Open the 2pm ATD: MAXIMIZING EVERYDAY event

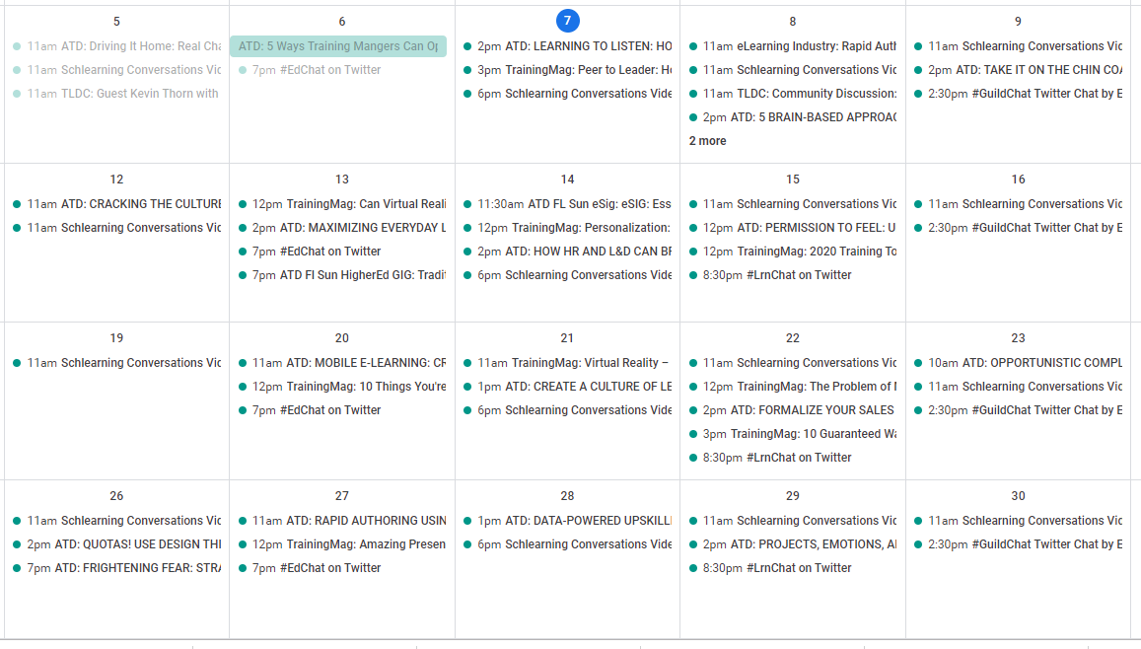pyautogui.click(x=342, y=229)
